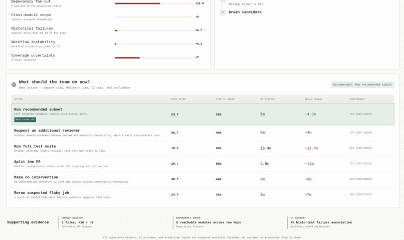
Task: Click the Coverage uncertainty risk bar
Action: [153, 58]
